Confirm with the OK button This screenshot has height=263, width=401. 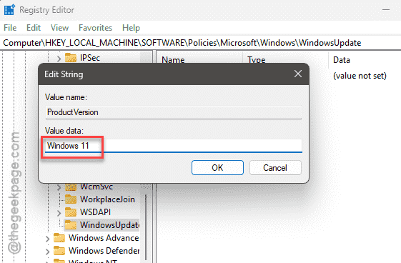click(x=217, y=168)
